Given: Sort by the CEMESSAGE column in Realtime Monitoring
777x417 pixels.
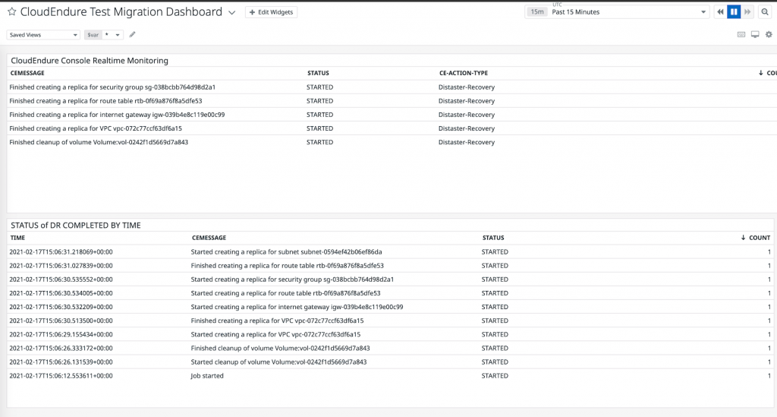Looking at the screenshot, I should [x=28, y=73].
